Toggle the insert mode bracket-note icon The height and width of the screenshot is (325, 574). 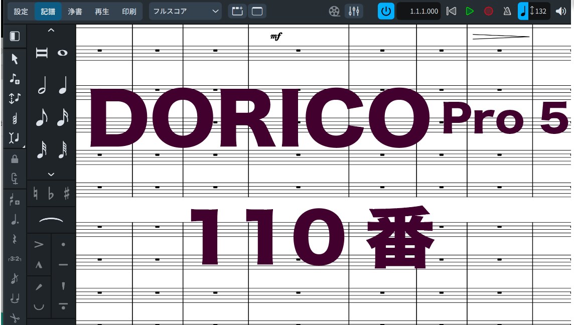tap(15, 138)
